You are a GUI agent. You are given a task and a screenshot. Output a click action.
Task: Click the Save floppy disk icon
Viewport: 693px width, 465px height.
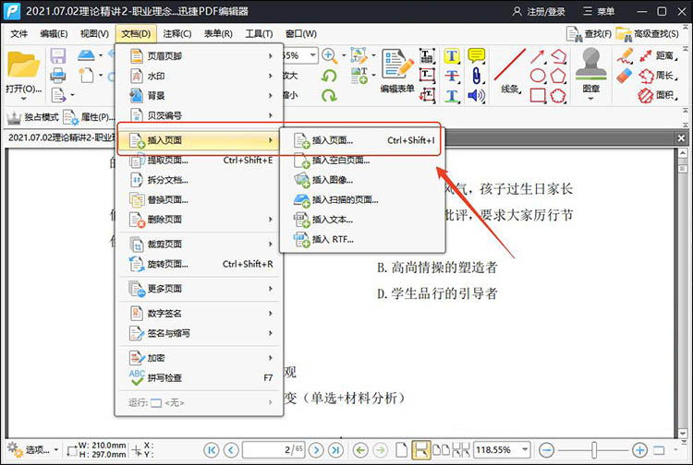(58, 56)
